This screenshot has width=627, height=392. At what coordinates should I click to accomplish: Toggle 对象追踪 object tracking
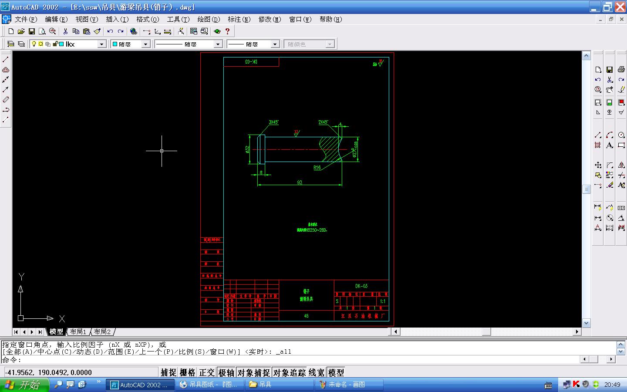pos(290,372)
